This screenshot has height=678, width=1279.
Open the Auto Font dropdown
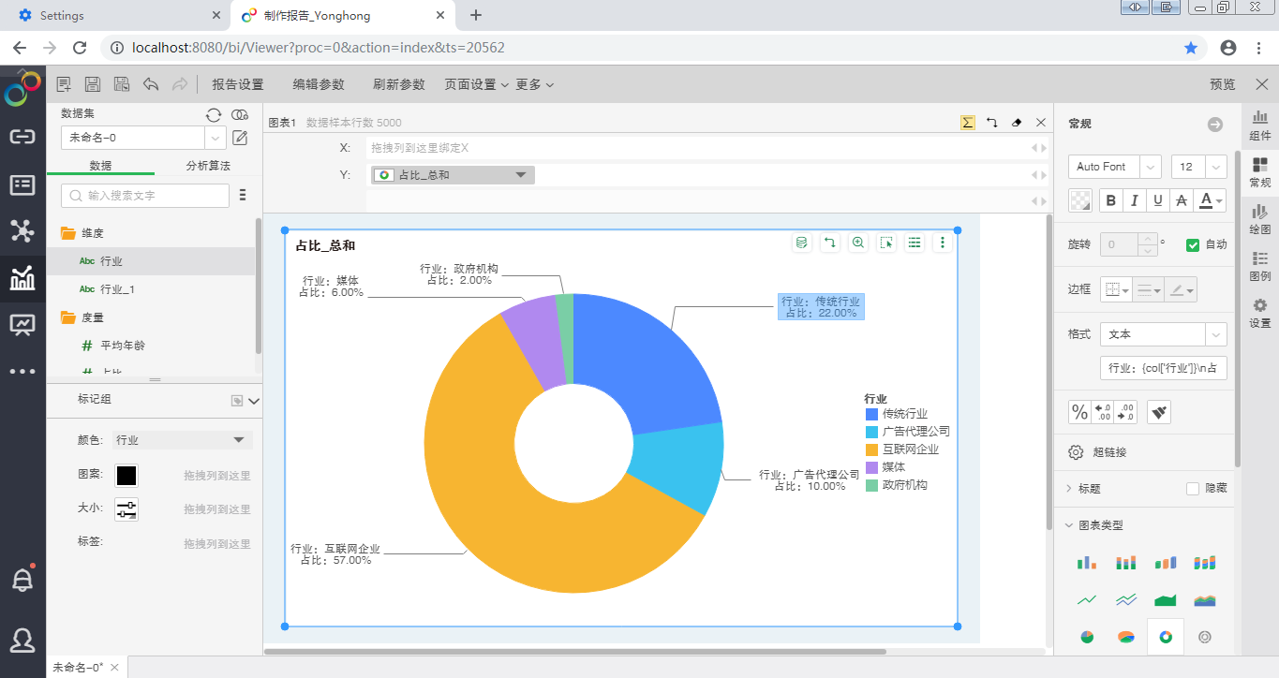tap(1114, 167)
